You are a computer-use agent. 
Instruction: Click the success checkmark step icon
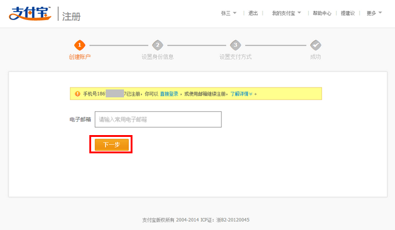tap(315, 45)
